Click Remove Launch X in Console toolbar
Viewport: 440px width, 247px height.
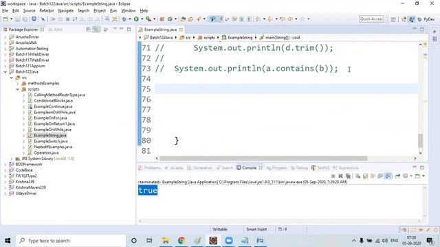pos(340,176)
